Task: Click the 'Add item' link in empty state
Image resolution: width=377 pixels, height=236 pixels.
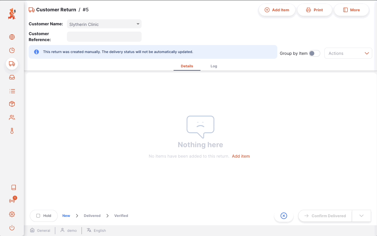Action: coord(241,156)
